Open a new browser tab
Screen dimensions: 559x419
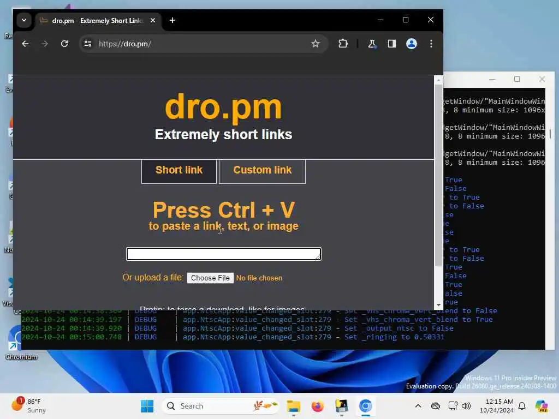[173, 20]
